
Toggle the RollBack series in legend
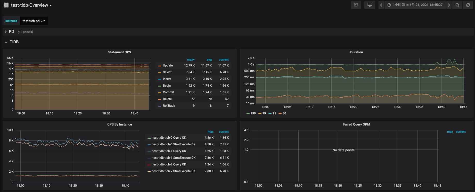(x=169, y=106)
